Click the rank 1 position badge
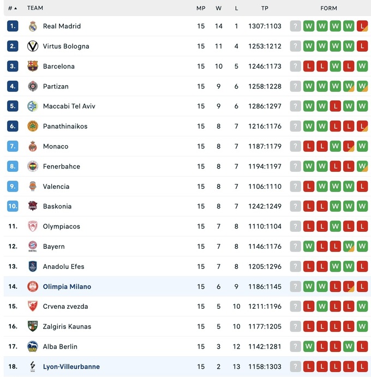371x377 pixels. (13, 26)
